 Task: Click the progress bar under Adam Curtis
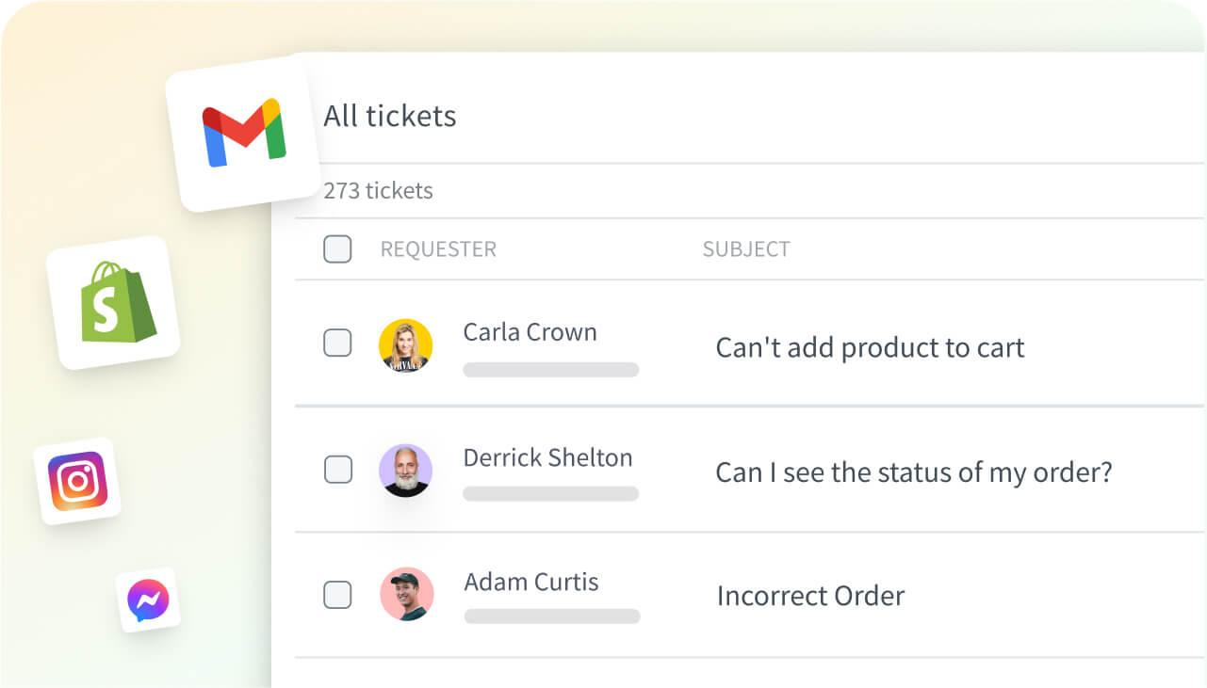coord(551,616)
